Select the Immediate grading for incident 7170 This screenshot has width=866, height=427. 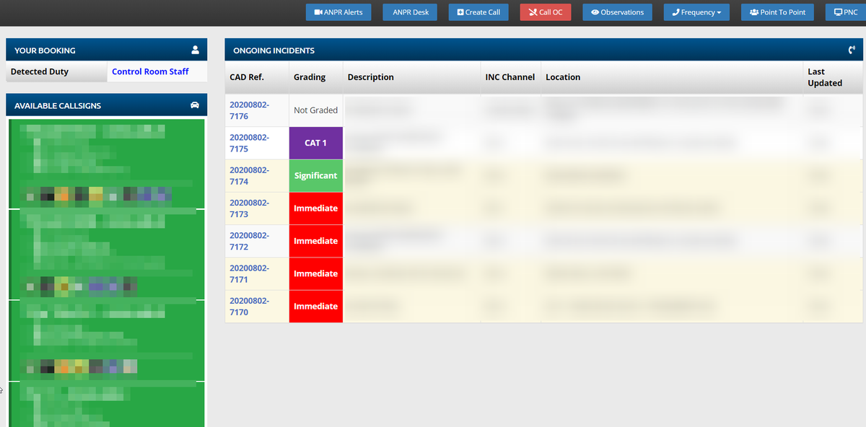315,307
